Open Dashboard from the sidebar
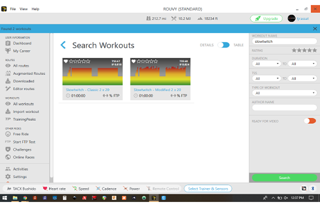The image size is (320, 207). 23,43
